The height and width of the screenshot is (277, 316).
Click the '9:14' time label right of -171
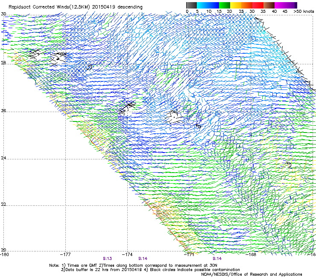click(217, 259)
